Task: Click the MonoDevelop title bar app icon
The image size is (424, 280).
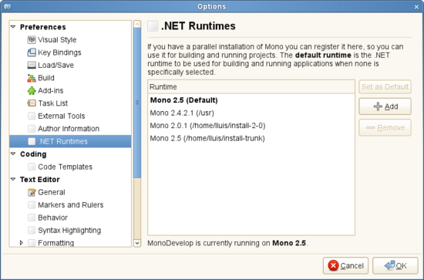Action: [x=7, y=6]
